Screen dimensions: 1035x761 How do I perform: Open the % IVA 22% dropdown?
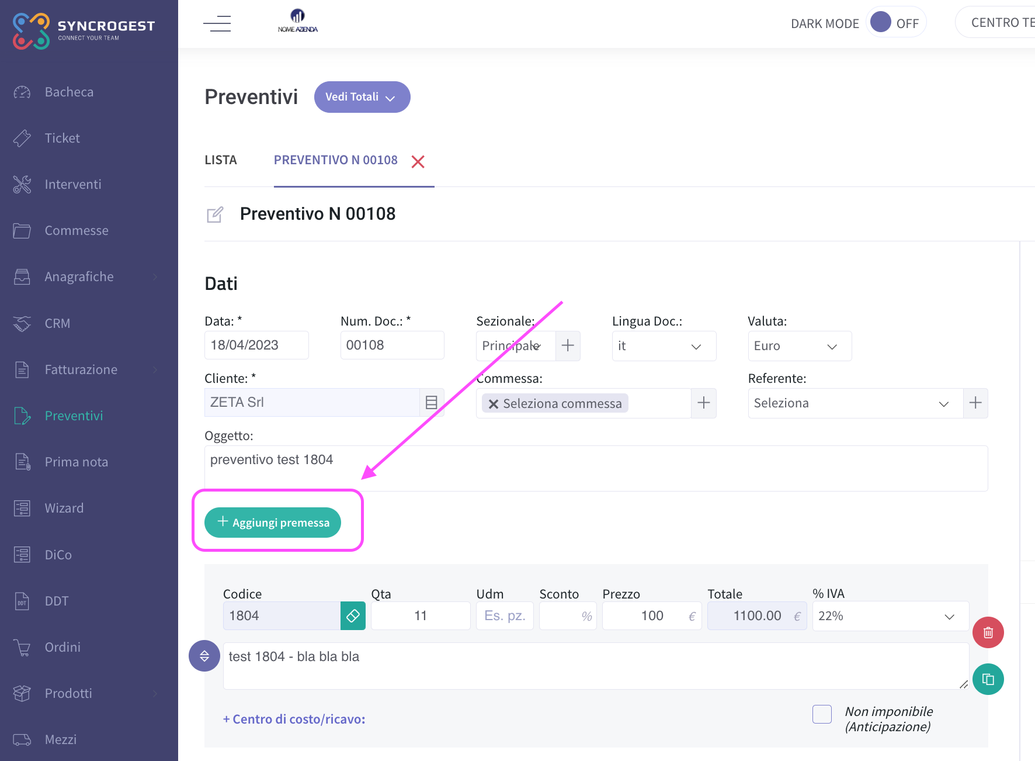[891, 616]
